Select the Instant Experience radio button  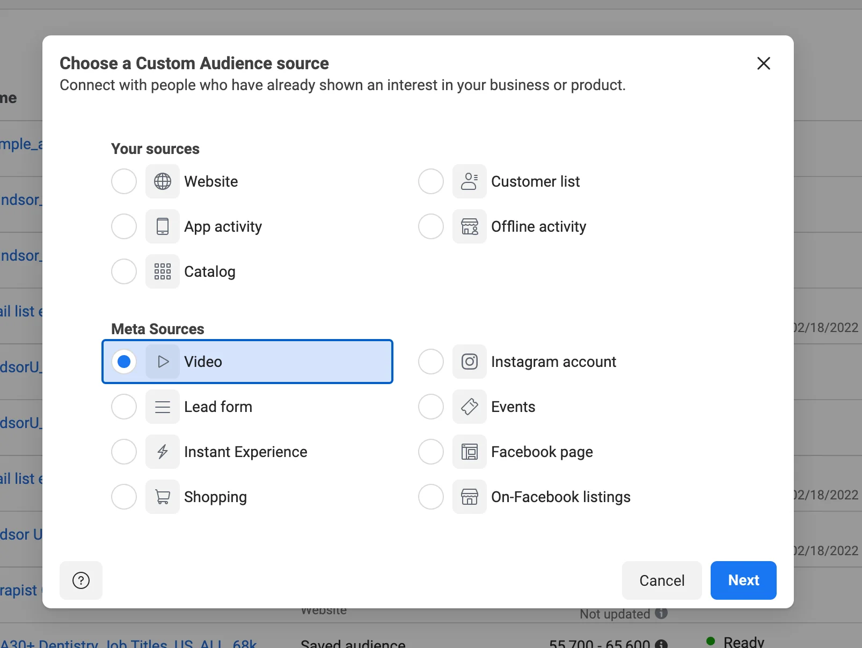point(124,452)
